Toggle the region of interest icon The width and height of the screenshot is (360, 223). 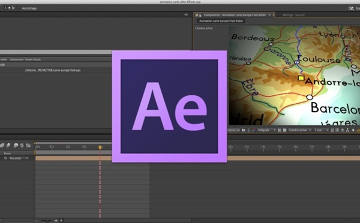pos(280,130)
